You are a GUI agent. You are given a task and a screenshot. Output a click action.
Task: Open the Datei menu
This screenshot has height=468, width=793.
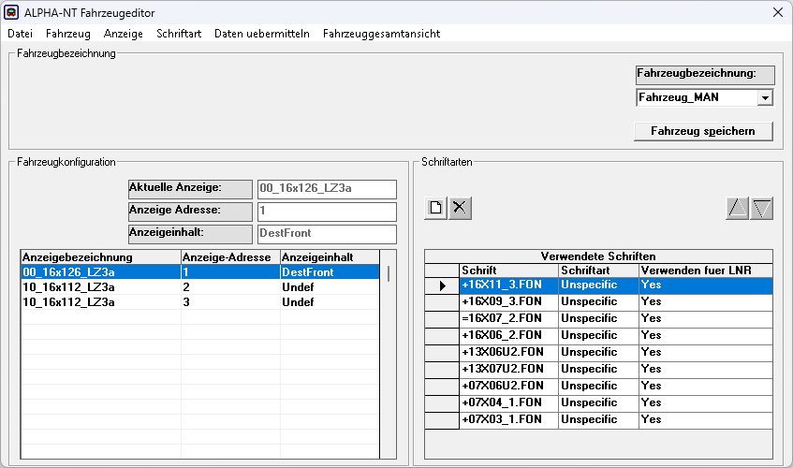(21, 34)
